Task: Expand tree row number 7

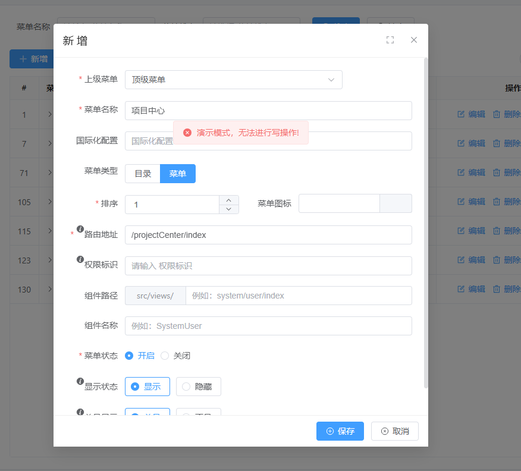Action: pos(50,143)
